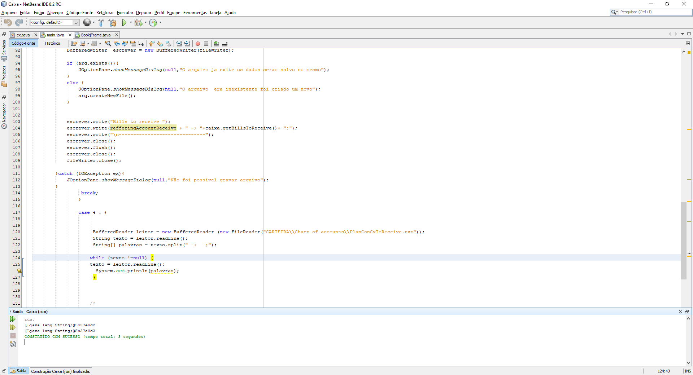Click the Find Selection magnifier icon
Viewport: 693px width, 375px height.
point(108,44)
